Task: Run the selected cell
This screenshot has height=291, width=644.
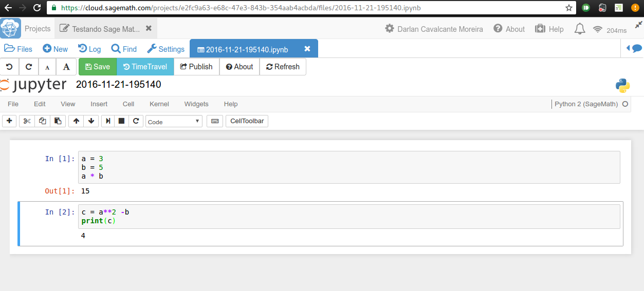Action: pos(108,121)
